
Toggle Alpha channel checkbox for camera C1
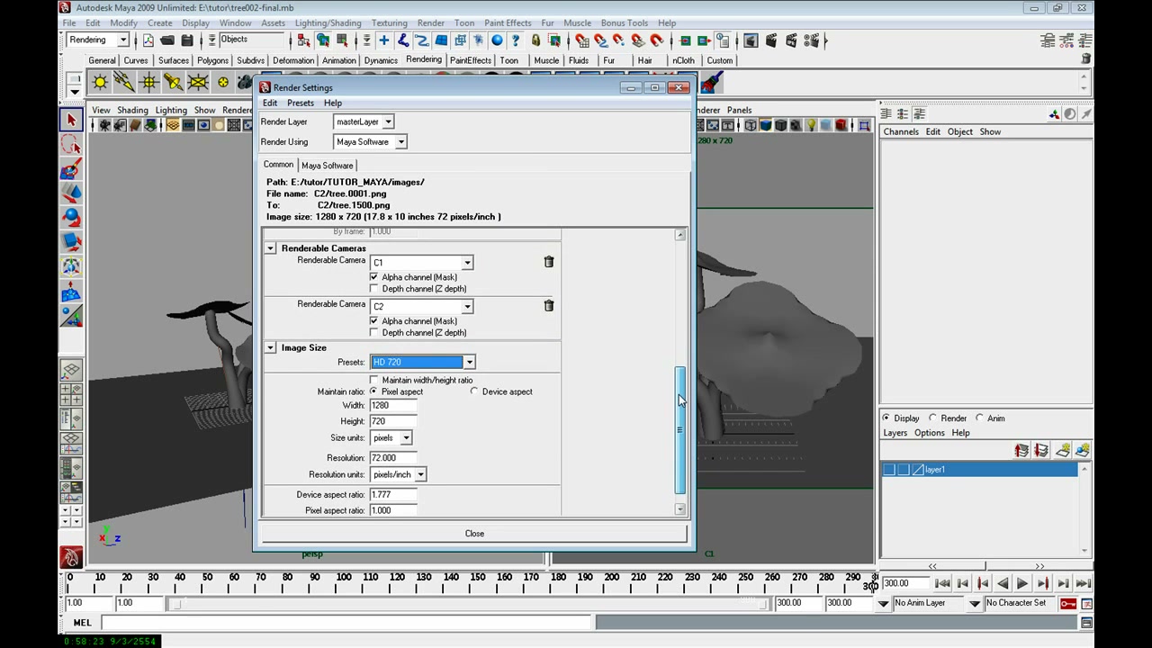pos(374,277)
